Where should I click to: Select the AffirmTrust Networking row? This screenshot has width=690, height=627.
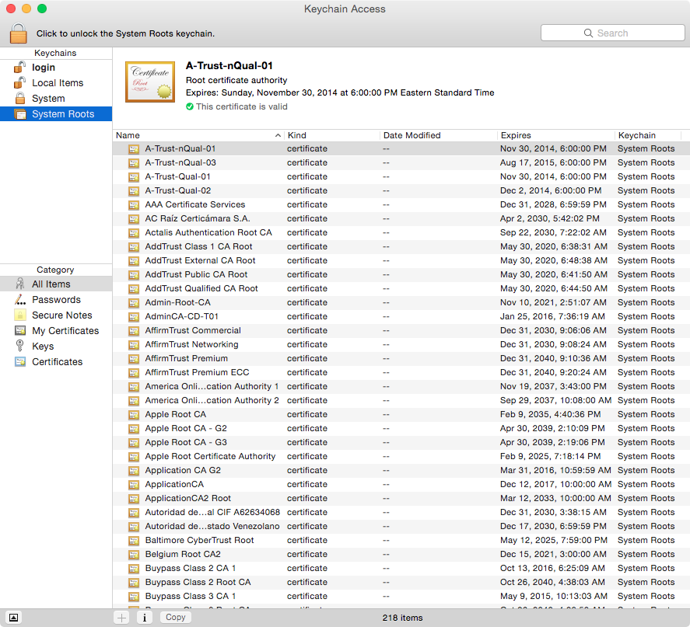tap(401, 344)
